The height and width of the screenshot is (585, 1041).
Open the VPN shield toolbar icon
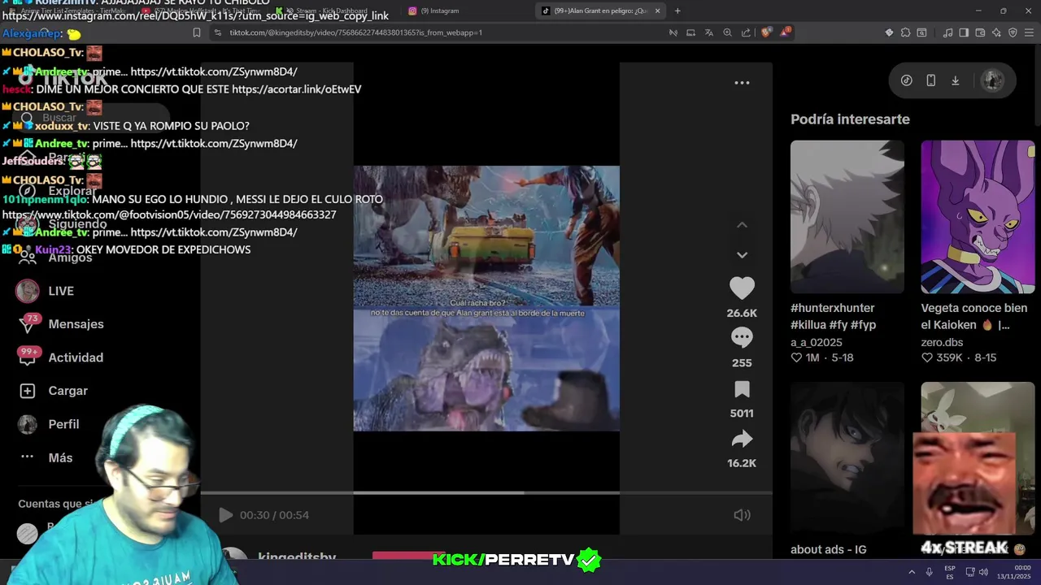pyautogui.click(x=1013, y=32)
